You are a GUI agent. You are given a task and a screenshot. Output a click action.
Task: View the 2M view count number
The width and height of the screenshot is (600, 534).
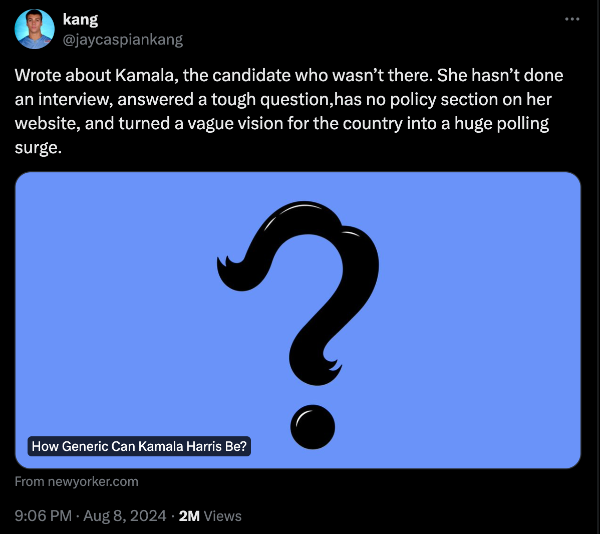click(x=189, y=516)
